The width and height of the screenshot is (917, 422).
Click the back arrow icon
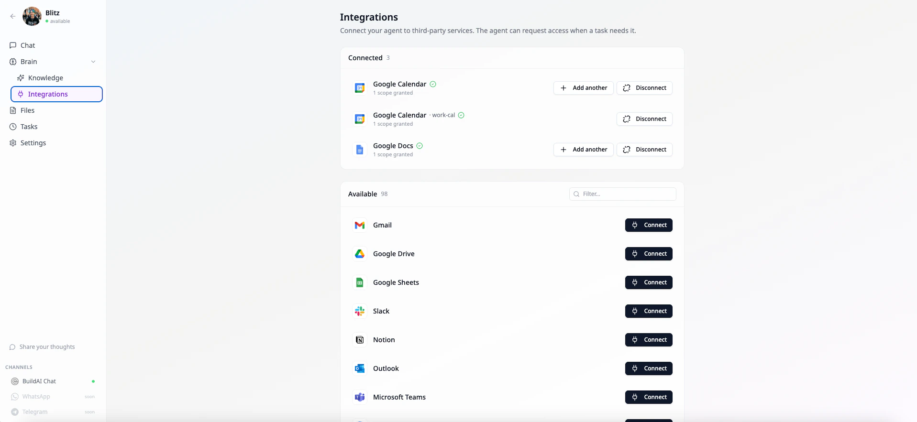click(13, 16)
